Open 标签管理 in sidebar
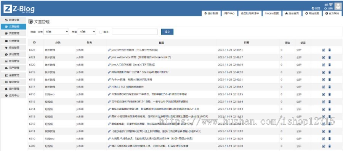This screenshot has height=151, width=343. [13, 48]
